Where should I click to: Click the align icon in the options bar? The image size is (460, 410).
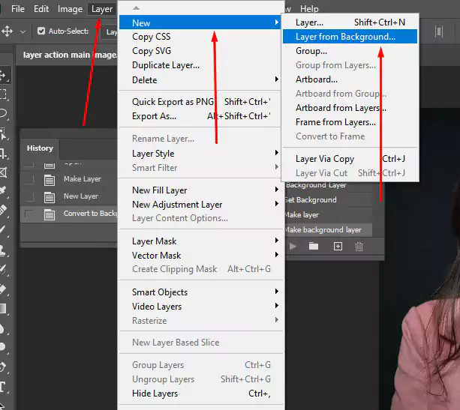pyautogui.click(x=439, y=31)
